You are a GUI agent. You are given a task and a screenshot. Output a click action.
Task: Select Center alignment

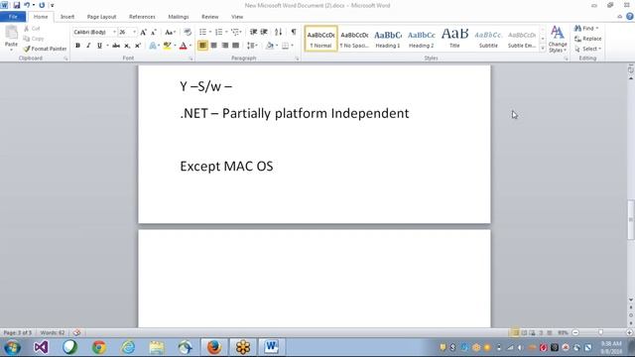click(x=214, y=46)
